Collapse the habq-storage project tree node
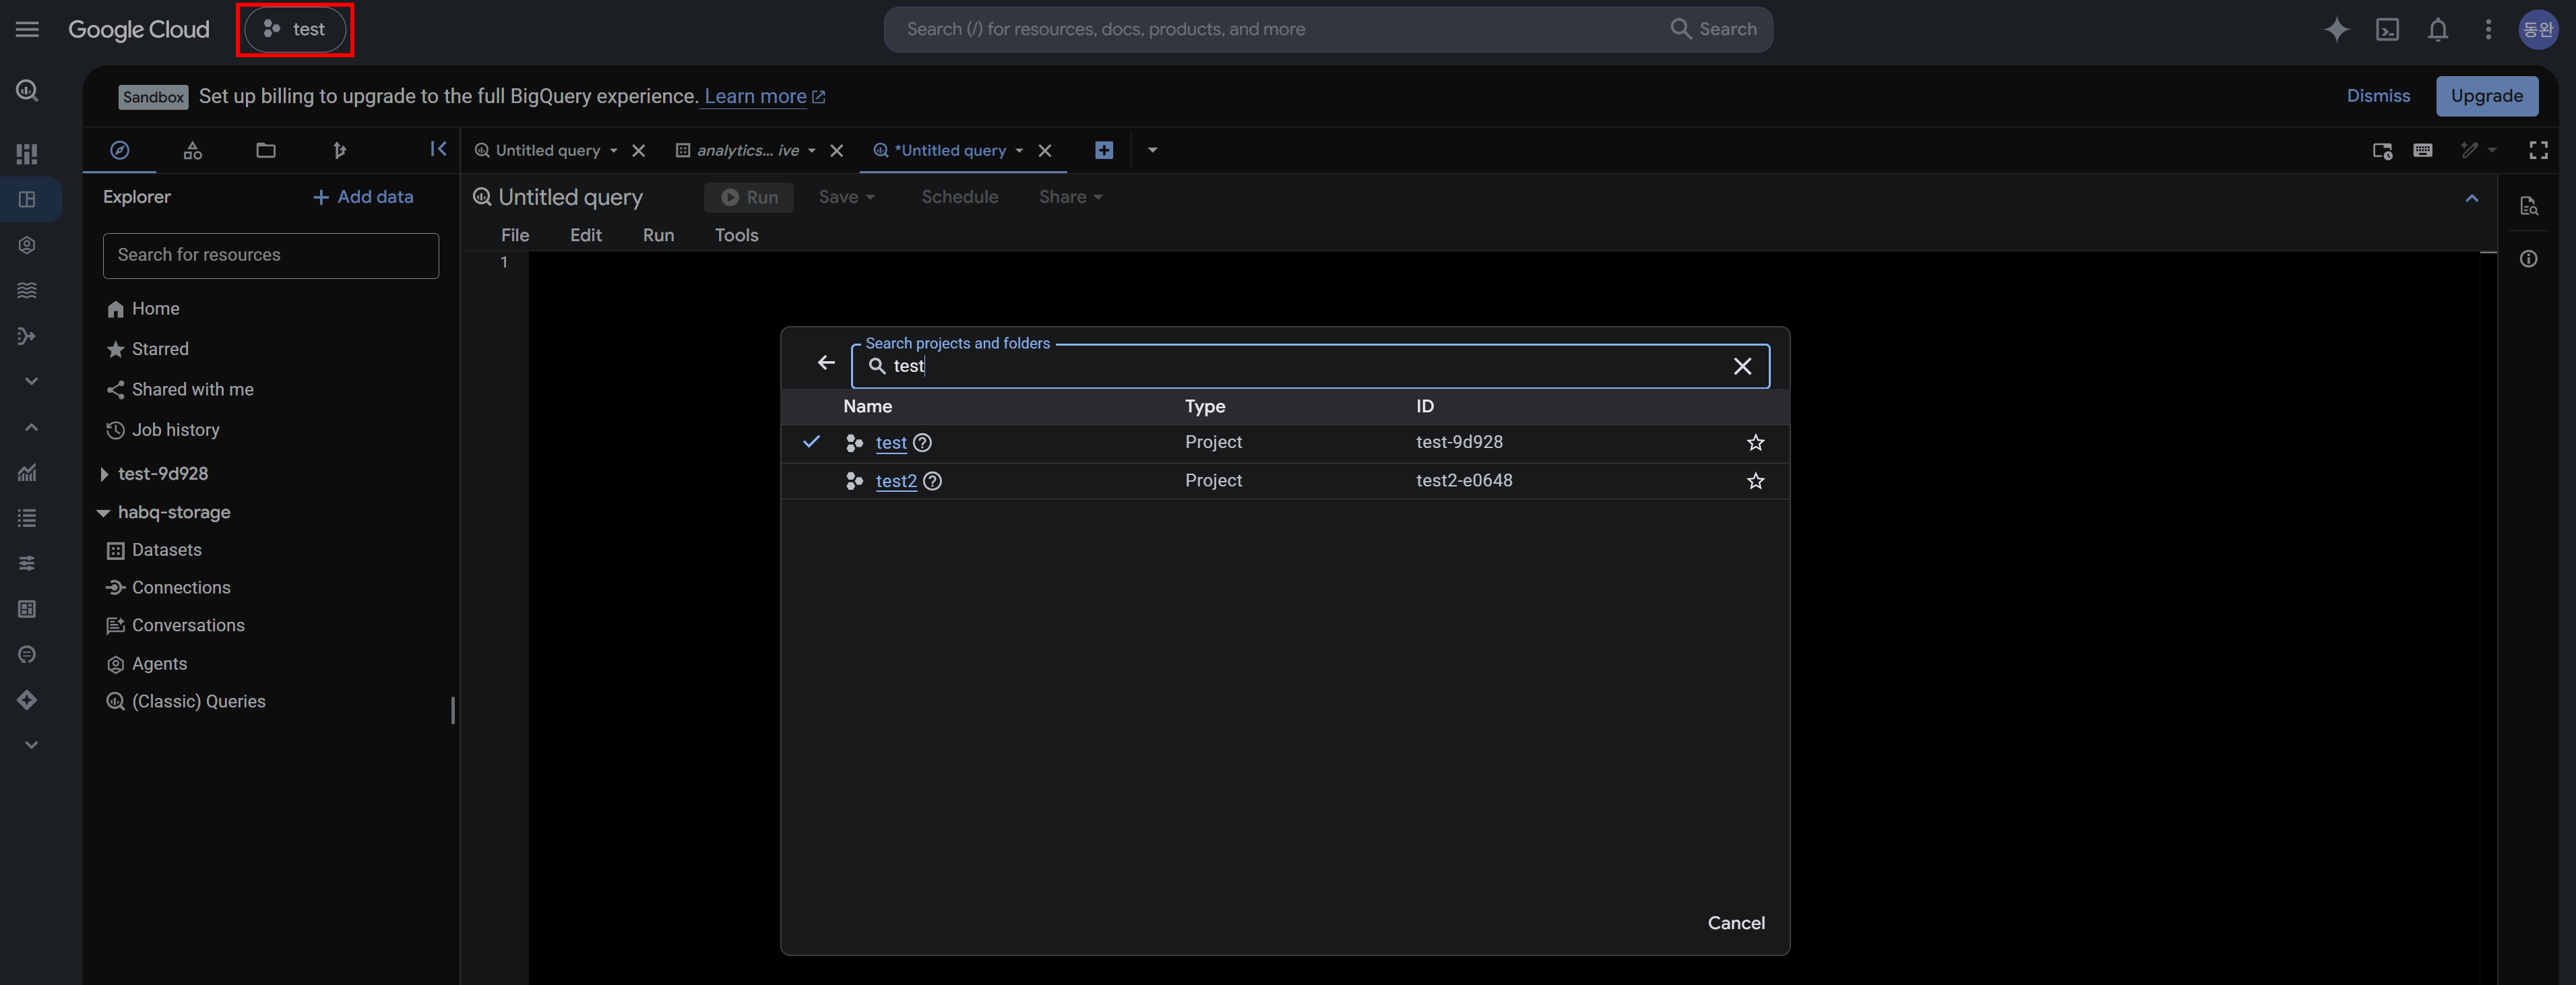2576x985 pixels. (x=103, y=512)
